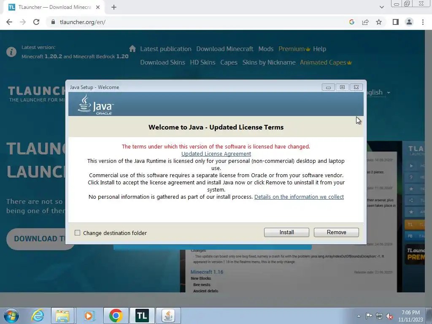Open Latest publication menu item
Viewport: 432px width, 324px height.
[x=165, y=49]
